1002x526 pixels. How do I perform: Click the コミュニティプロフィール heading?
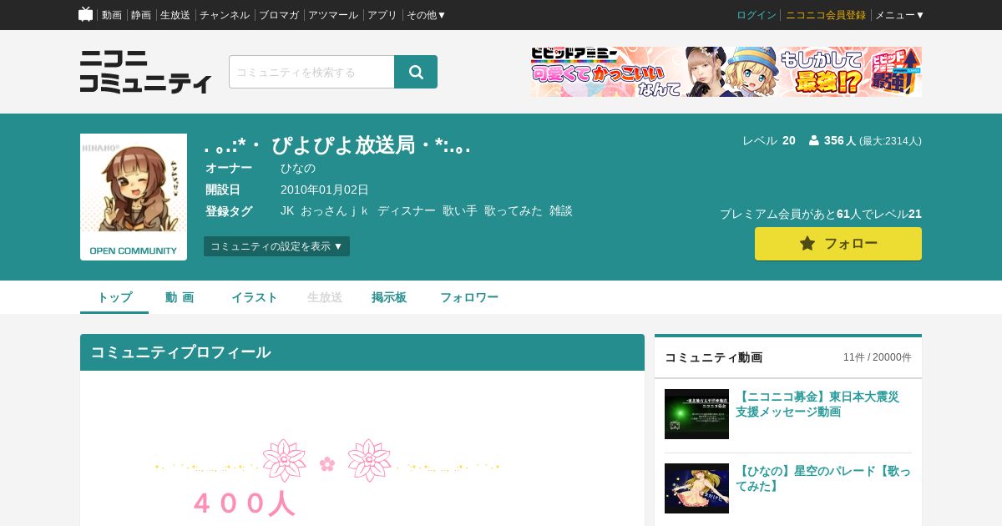click(180, 352)
